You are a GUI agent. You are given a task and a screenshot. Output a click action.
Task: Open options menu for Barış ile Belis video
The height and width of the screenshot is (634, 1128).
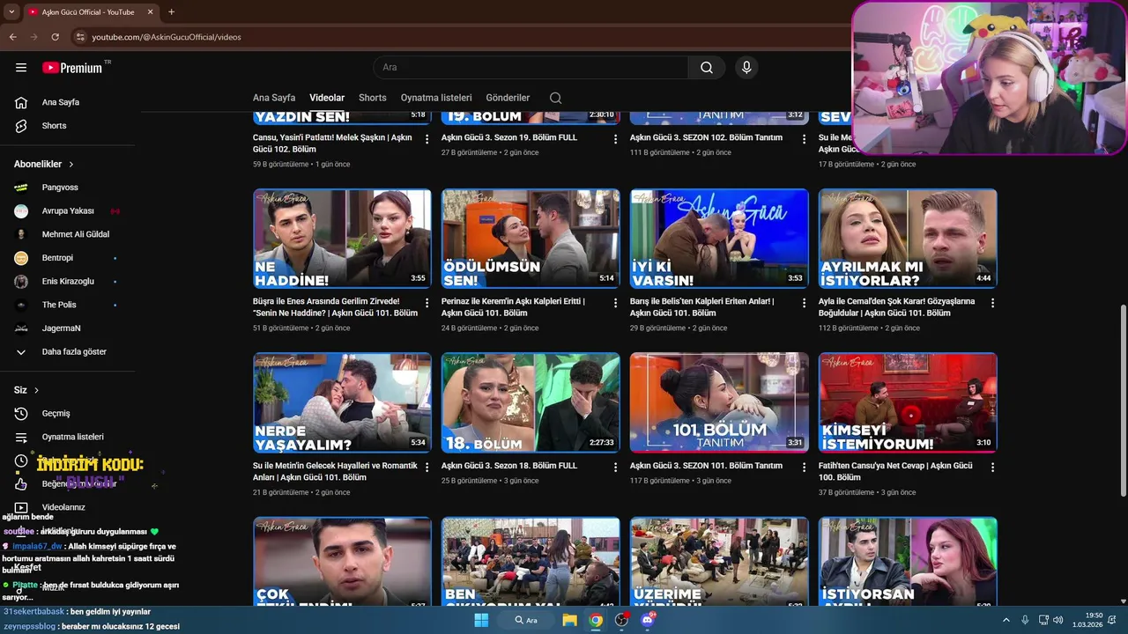point(805,303)
